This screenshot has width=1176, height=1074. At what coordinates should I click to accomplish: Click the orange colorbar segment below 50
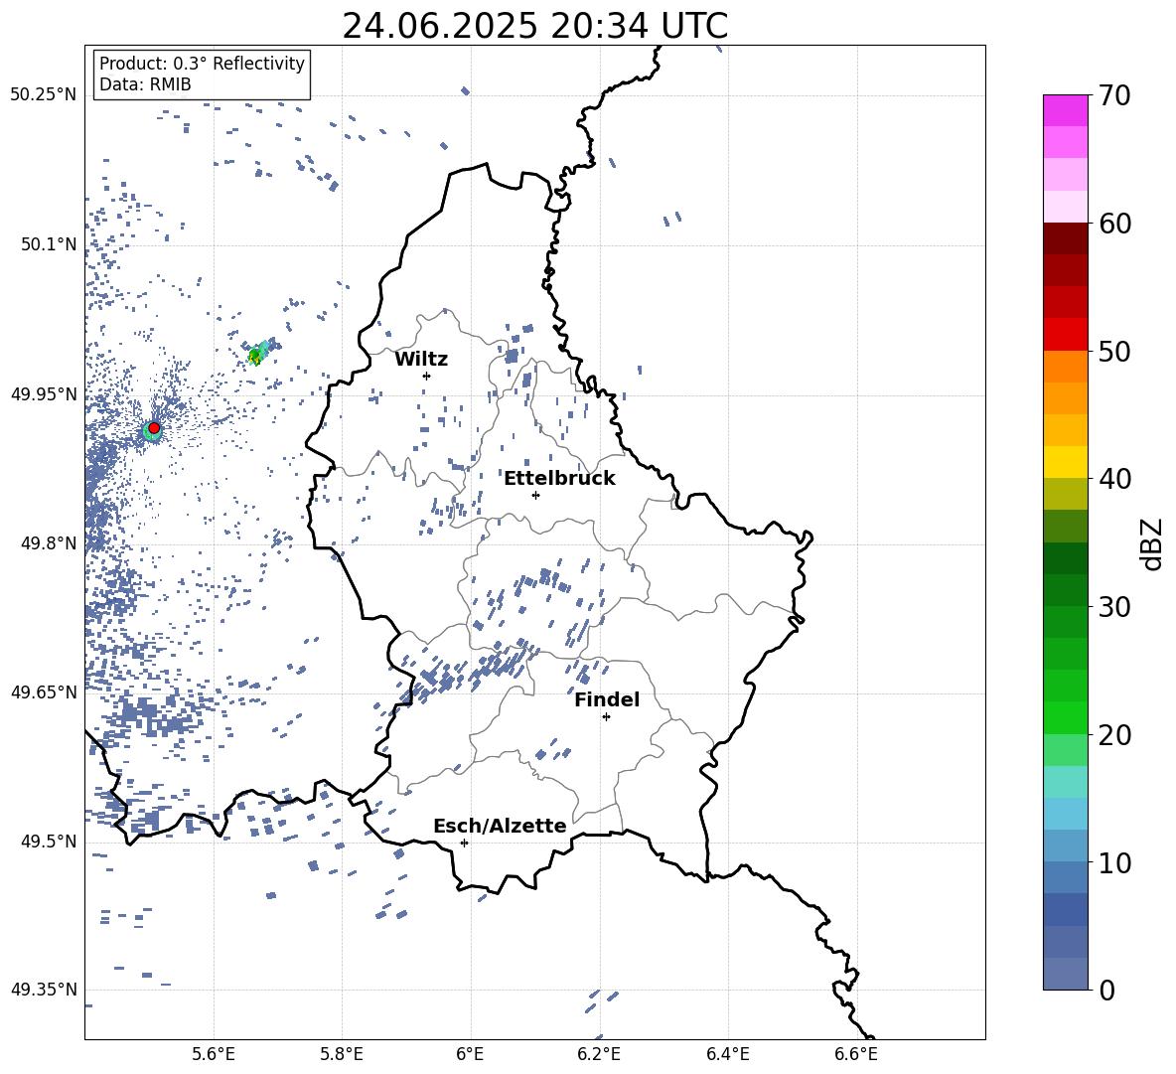1065,367
